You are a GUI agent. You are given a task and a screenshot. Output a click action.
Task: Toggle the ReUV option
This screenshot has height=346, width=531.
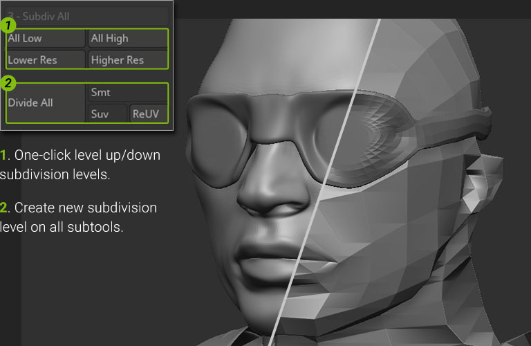pyautogui.click(x=149, y=113)
